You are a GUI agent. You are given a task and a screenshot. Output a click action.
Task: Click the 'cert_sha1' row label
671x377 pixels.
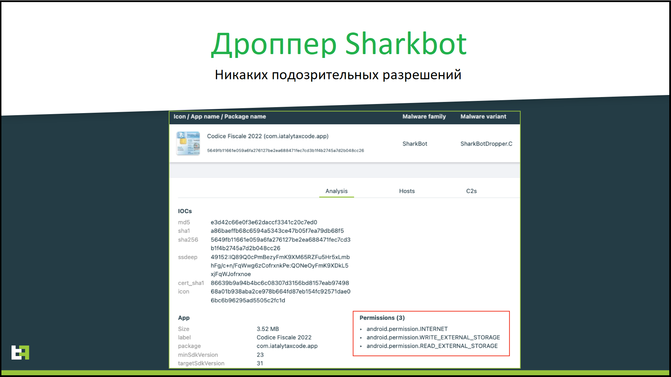[191, 283]
